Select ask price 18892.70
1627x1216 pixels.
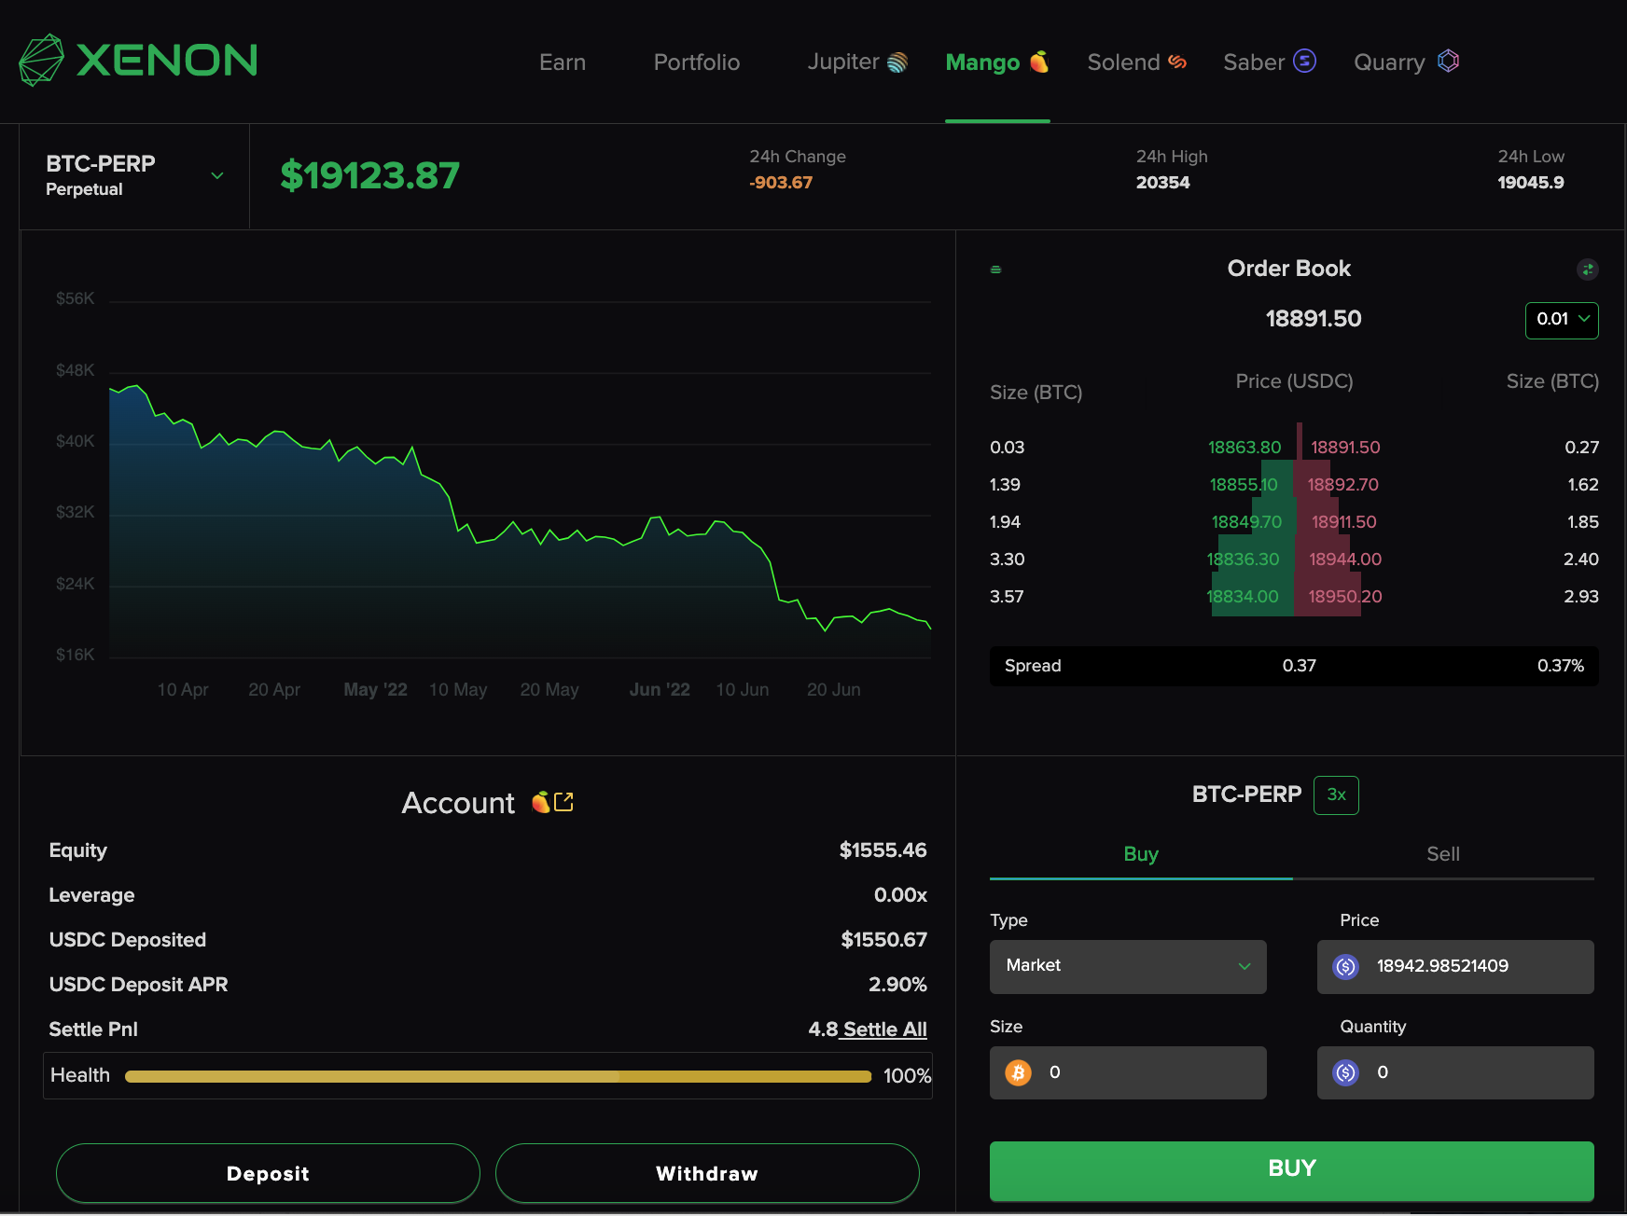(x=1342, y=485)
